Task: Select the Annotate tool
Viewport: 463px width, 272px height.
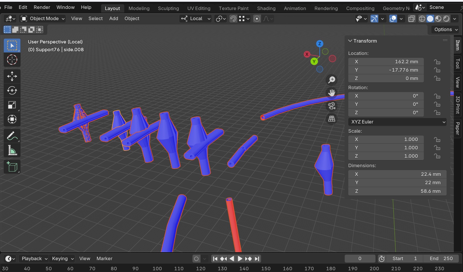Action: [12, 136]
